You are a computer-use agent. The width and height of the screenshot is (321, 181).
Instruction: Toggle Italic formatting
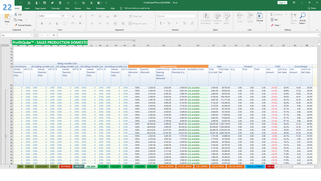[49, 23]
